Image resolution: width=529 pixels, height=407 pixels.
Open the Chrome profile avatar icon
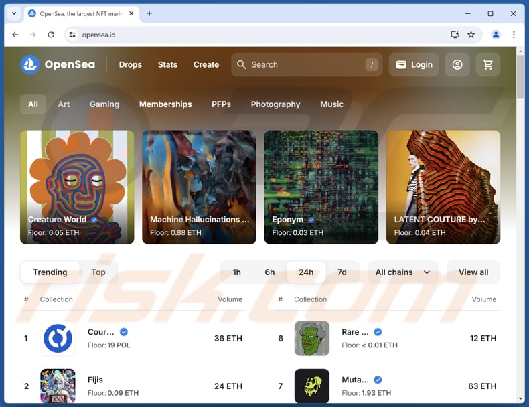[x=496, y=34]
